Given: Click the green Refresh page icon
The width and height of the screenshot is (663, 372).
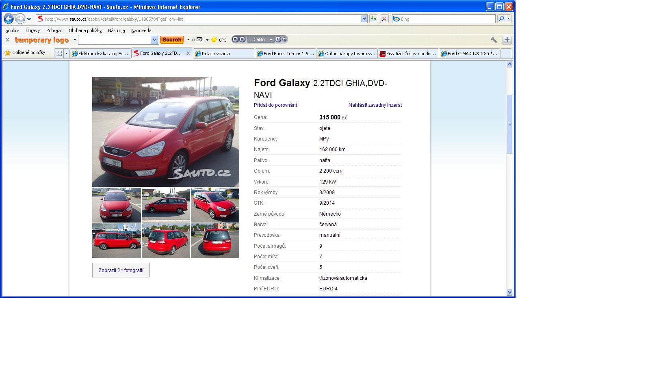Looking at the screenshot, I should click(x=373, y=19).
